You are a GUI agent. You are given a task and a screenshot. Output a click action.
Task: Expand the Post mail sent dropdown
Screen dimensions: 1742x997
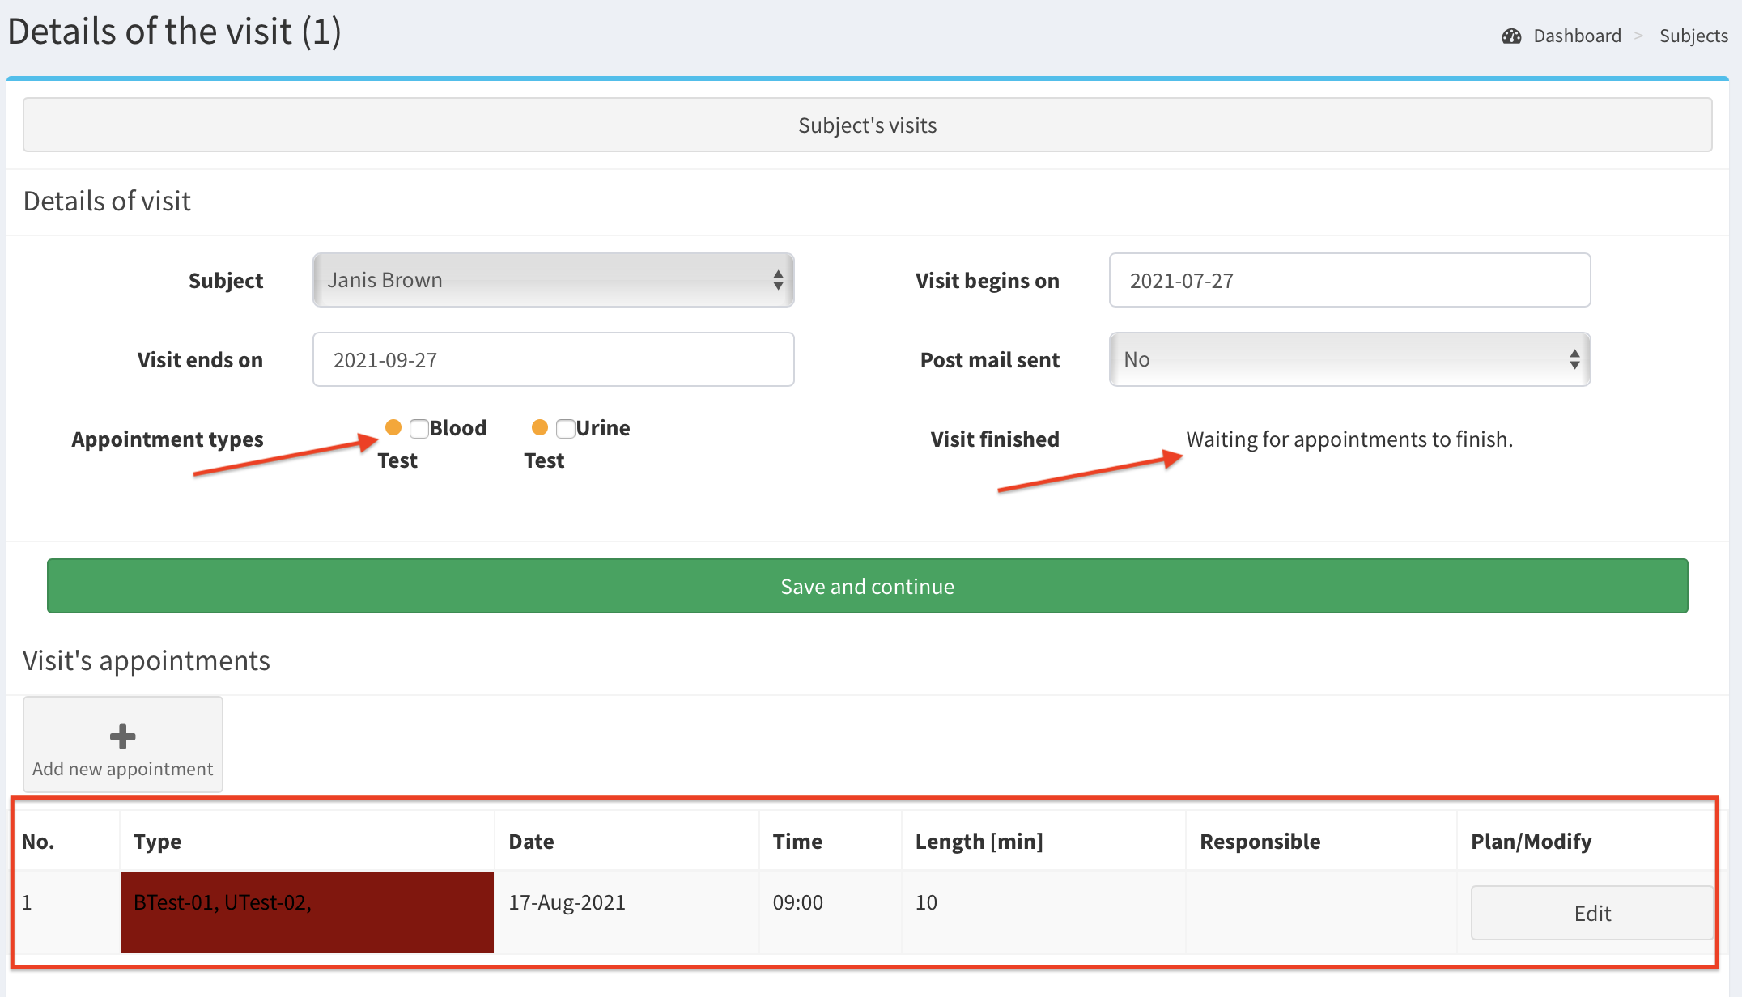coord(1349,359)
